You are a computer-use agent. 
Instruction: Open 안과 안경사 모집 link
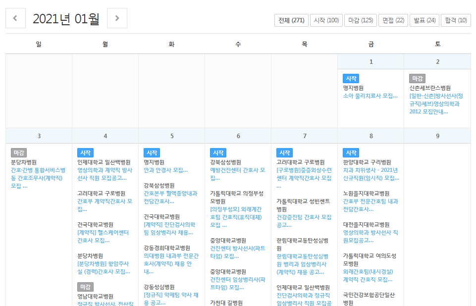click(x=166, y=170)
